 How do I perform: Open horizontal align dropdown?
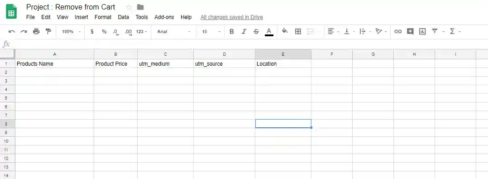click(x=333, y=31)
